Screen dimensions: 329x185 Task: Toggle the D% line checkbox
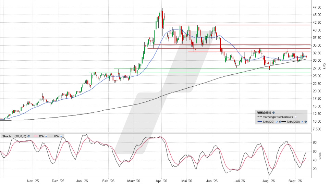46,136
